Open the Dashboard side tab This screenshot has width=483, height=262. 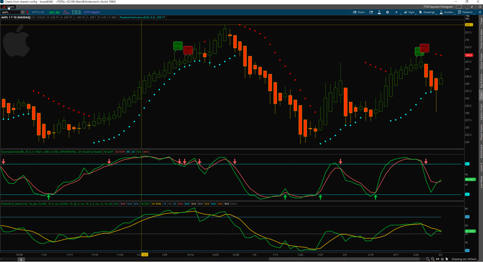(x=481, y=151)
